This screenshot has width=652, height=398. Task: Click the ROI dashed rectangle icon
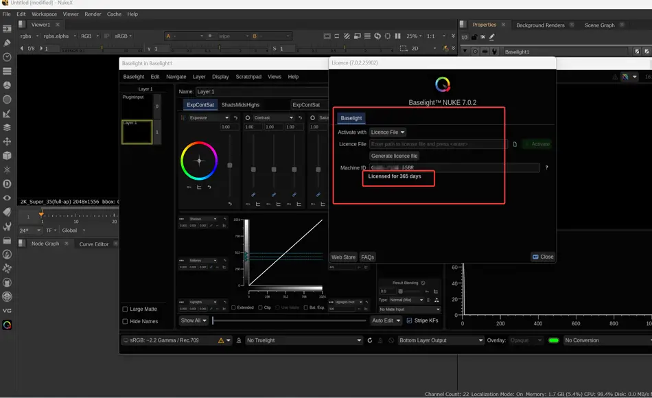click(404, 48)
